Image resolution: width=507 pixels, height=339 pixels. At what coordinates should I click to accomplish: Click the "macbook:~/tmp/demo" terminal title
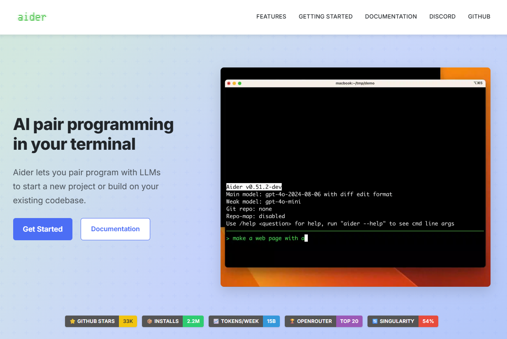pyautogui.click(x=355, y=83)
